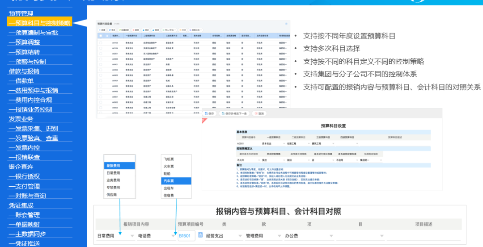483x247 pixels.
Task: Check the checkbox for row A0401
Action: [101, 64]
